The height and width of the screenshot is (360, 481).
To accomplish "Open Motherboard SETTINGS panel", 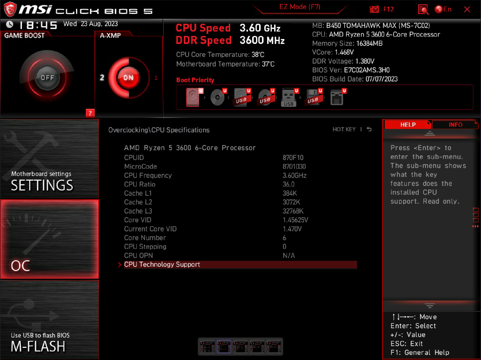I will point(49,158).
